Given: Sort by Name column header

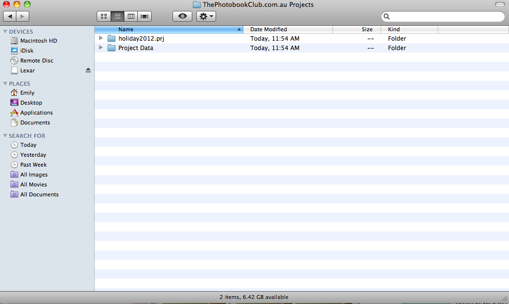Looking at the screenshot, I should (169, 29).
